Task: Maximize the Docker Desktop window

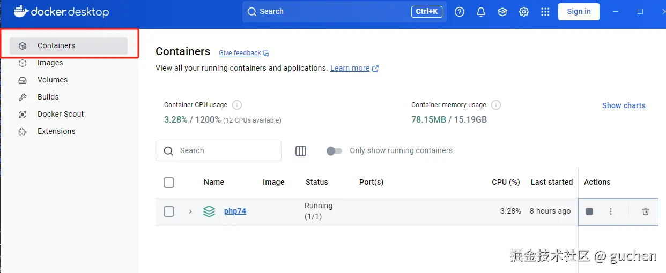Action: 640,12
